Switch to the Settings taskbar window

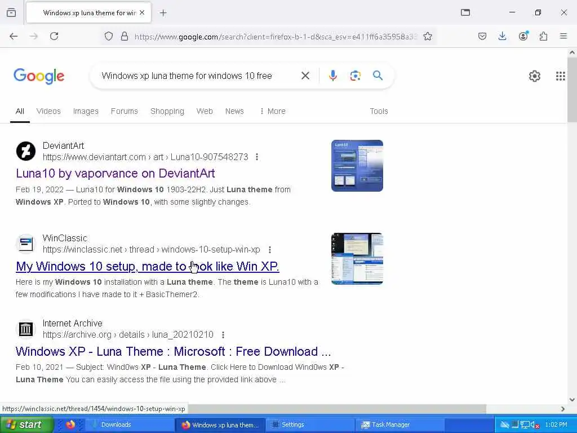click(x=308, y=425)
